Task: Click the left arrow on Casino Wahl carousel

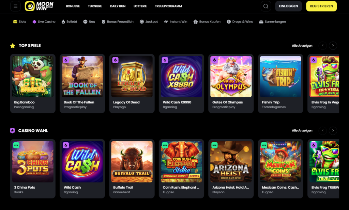Action: point(322,130)
